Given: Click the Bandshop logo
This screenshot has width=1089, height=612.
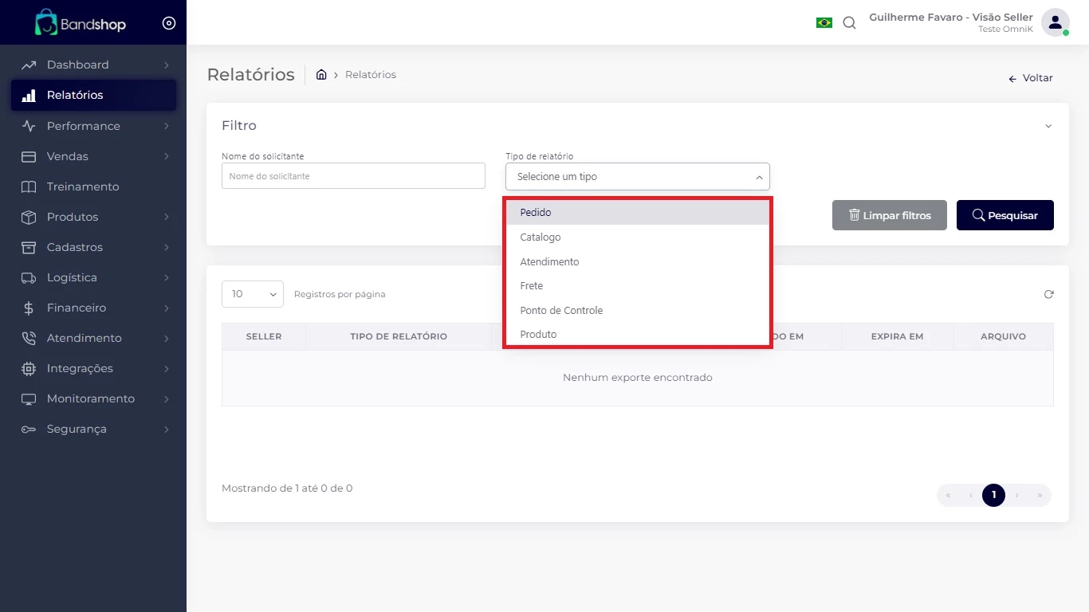Looking at the screenshot, I should tap(81, 24).
